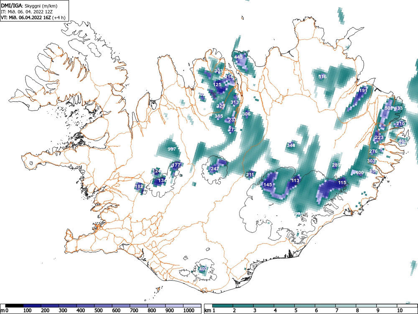Click legend swatch between 900 and 1000
Image resolution: width=418 pixels, height=314 pixels.
(174, 306)
